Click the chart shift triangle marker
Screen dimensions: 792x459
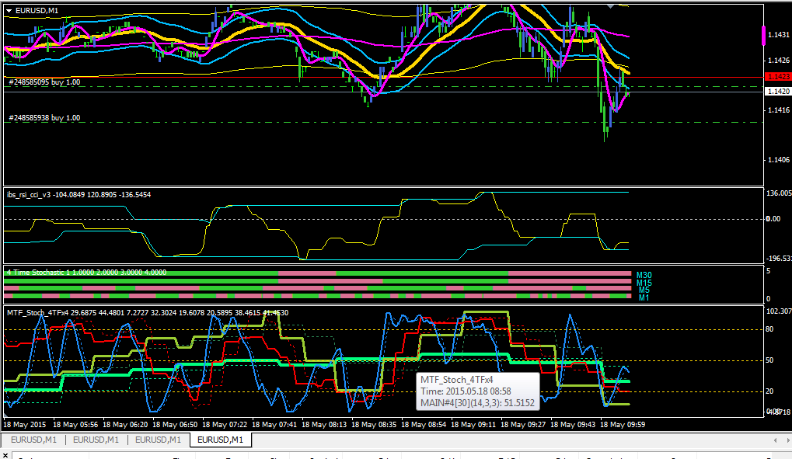point(611,6)
